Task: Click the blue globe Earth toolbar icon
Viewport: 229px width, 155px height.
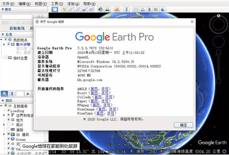Action: [x=163, y=10]
